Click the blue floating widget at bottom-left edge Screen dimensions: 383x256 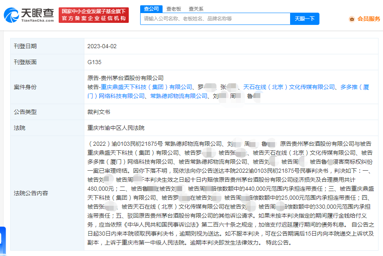[x=3, y=241]
